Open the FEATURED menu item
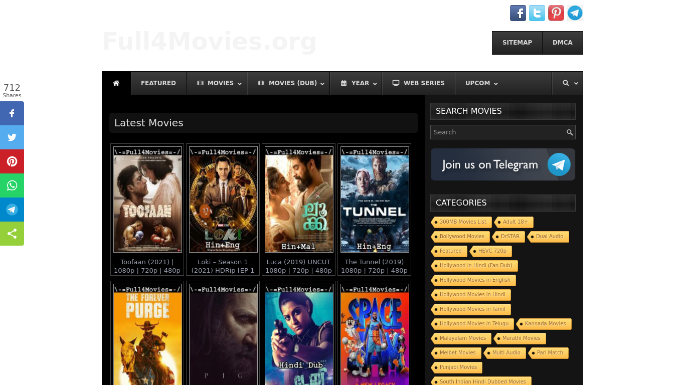685x385 pixels. click(x=158, y=83)
